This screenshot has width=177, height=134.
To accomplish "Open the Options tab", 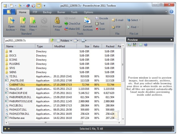I will (88, 12).
